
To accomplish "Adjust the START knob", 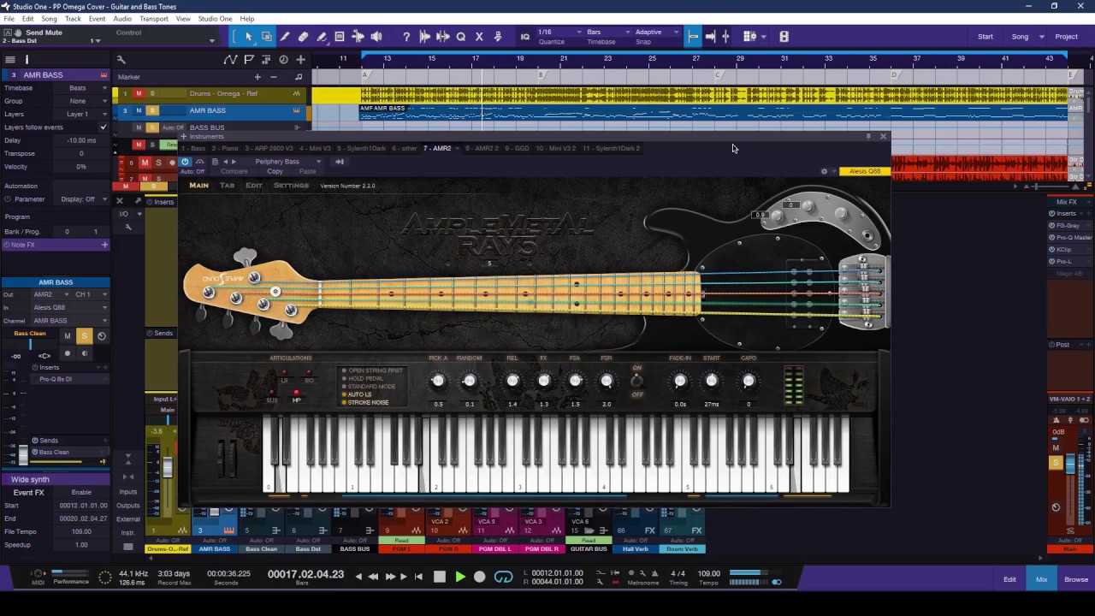I will (712, 381).
